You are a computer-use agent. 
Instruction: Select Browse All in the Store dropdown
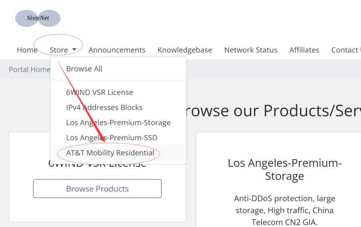[84, 69]
